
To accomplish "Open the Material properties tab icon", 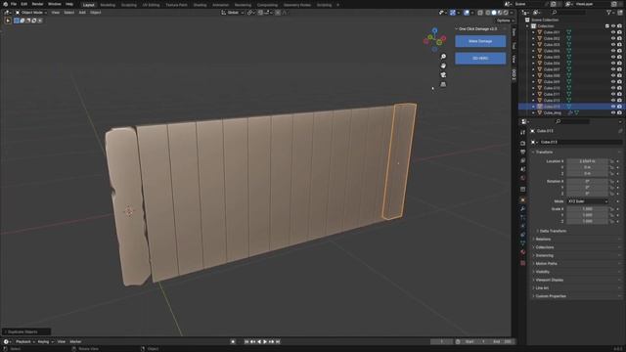I will 522,252.
